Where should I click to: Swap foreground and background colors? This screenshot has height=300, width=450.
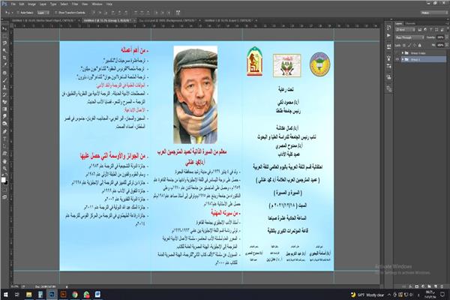click(x=6, y=175)
